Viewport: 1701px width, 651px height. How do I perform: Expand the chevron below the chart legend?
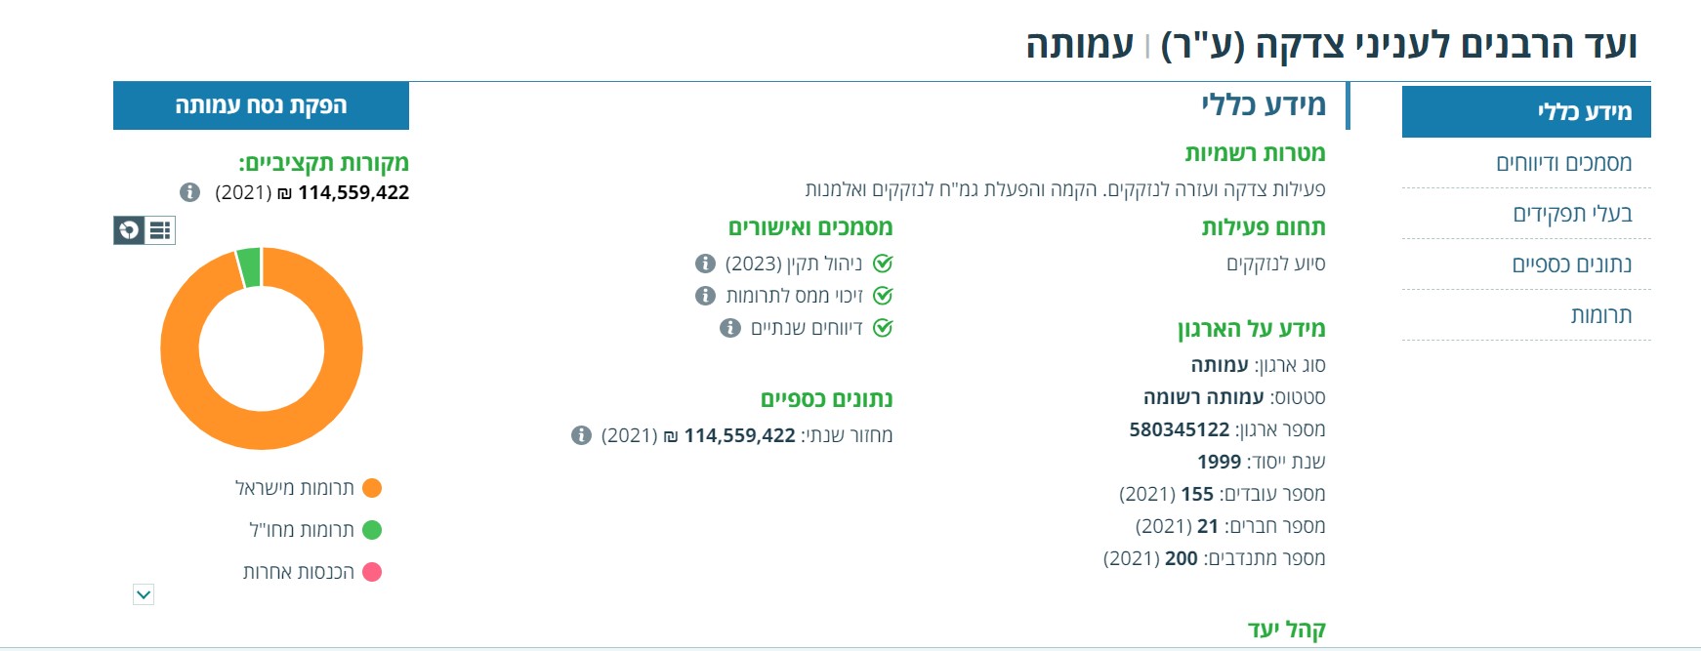pos(144,594)
